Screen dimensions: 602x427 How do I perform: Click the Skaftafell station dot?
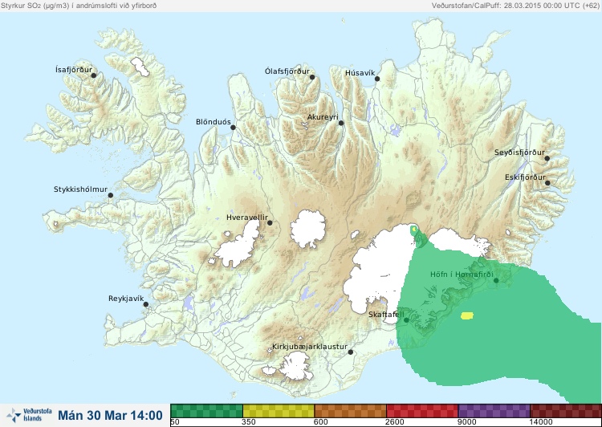click(406, 320)
